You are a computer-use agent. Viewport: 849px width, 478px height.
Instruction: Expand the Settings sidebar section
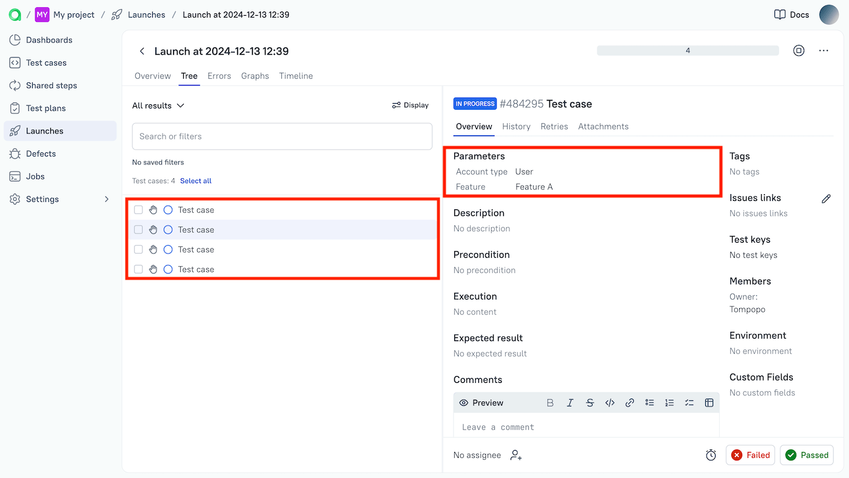coord(106,199)
